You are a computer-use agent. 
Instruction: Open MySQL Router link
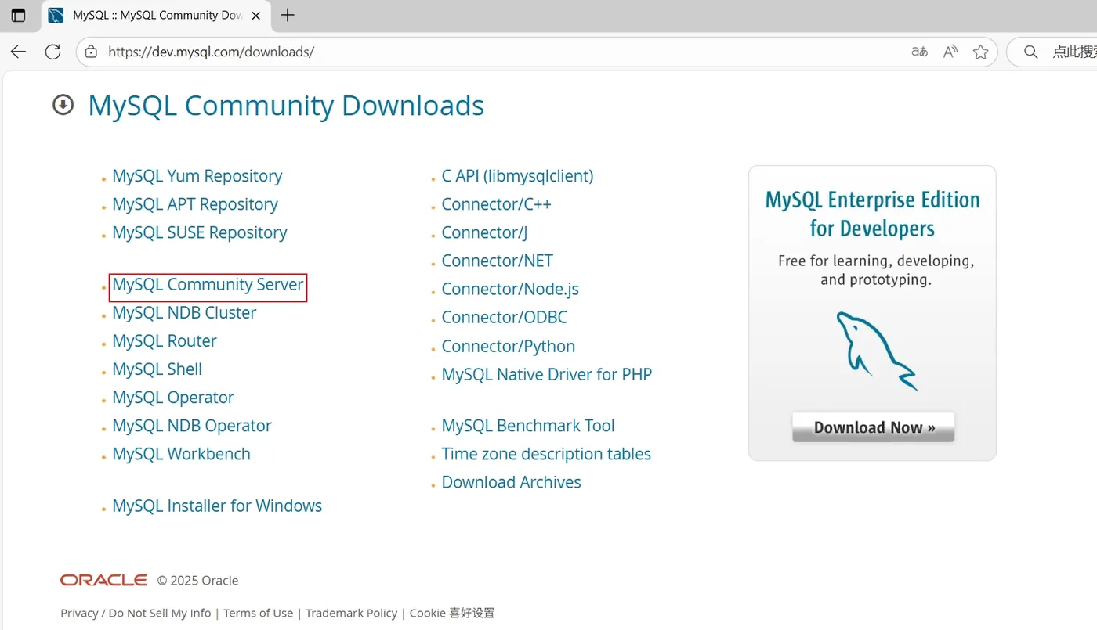click(165, 341)
